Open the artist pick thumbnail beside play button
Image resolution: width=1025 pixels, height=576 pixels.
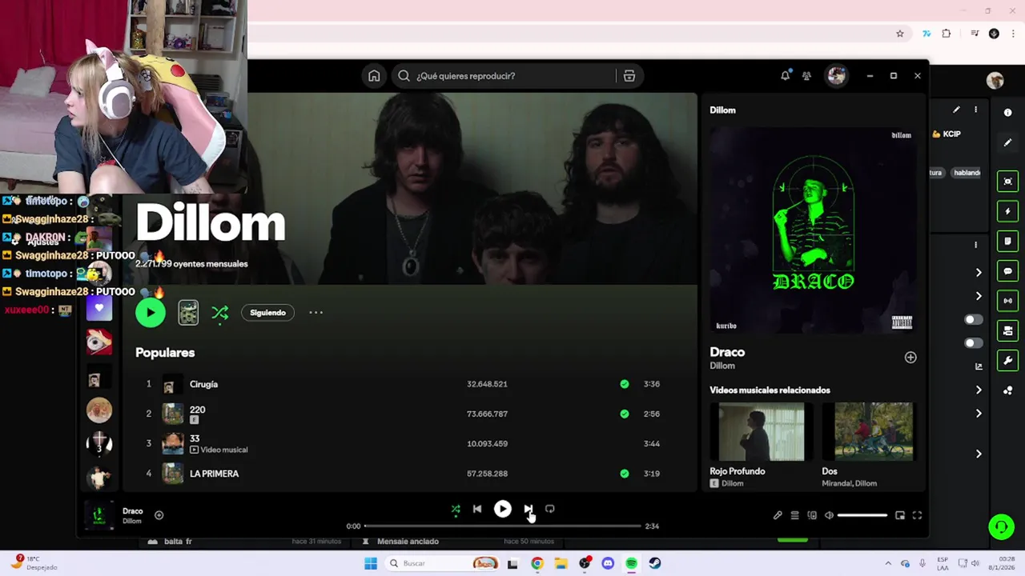tap(188, 313)
